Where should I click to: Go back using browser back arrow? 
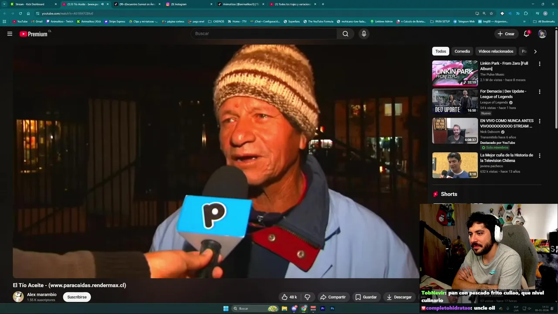tap(4, 14)
